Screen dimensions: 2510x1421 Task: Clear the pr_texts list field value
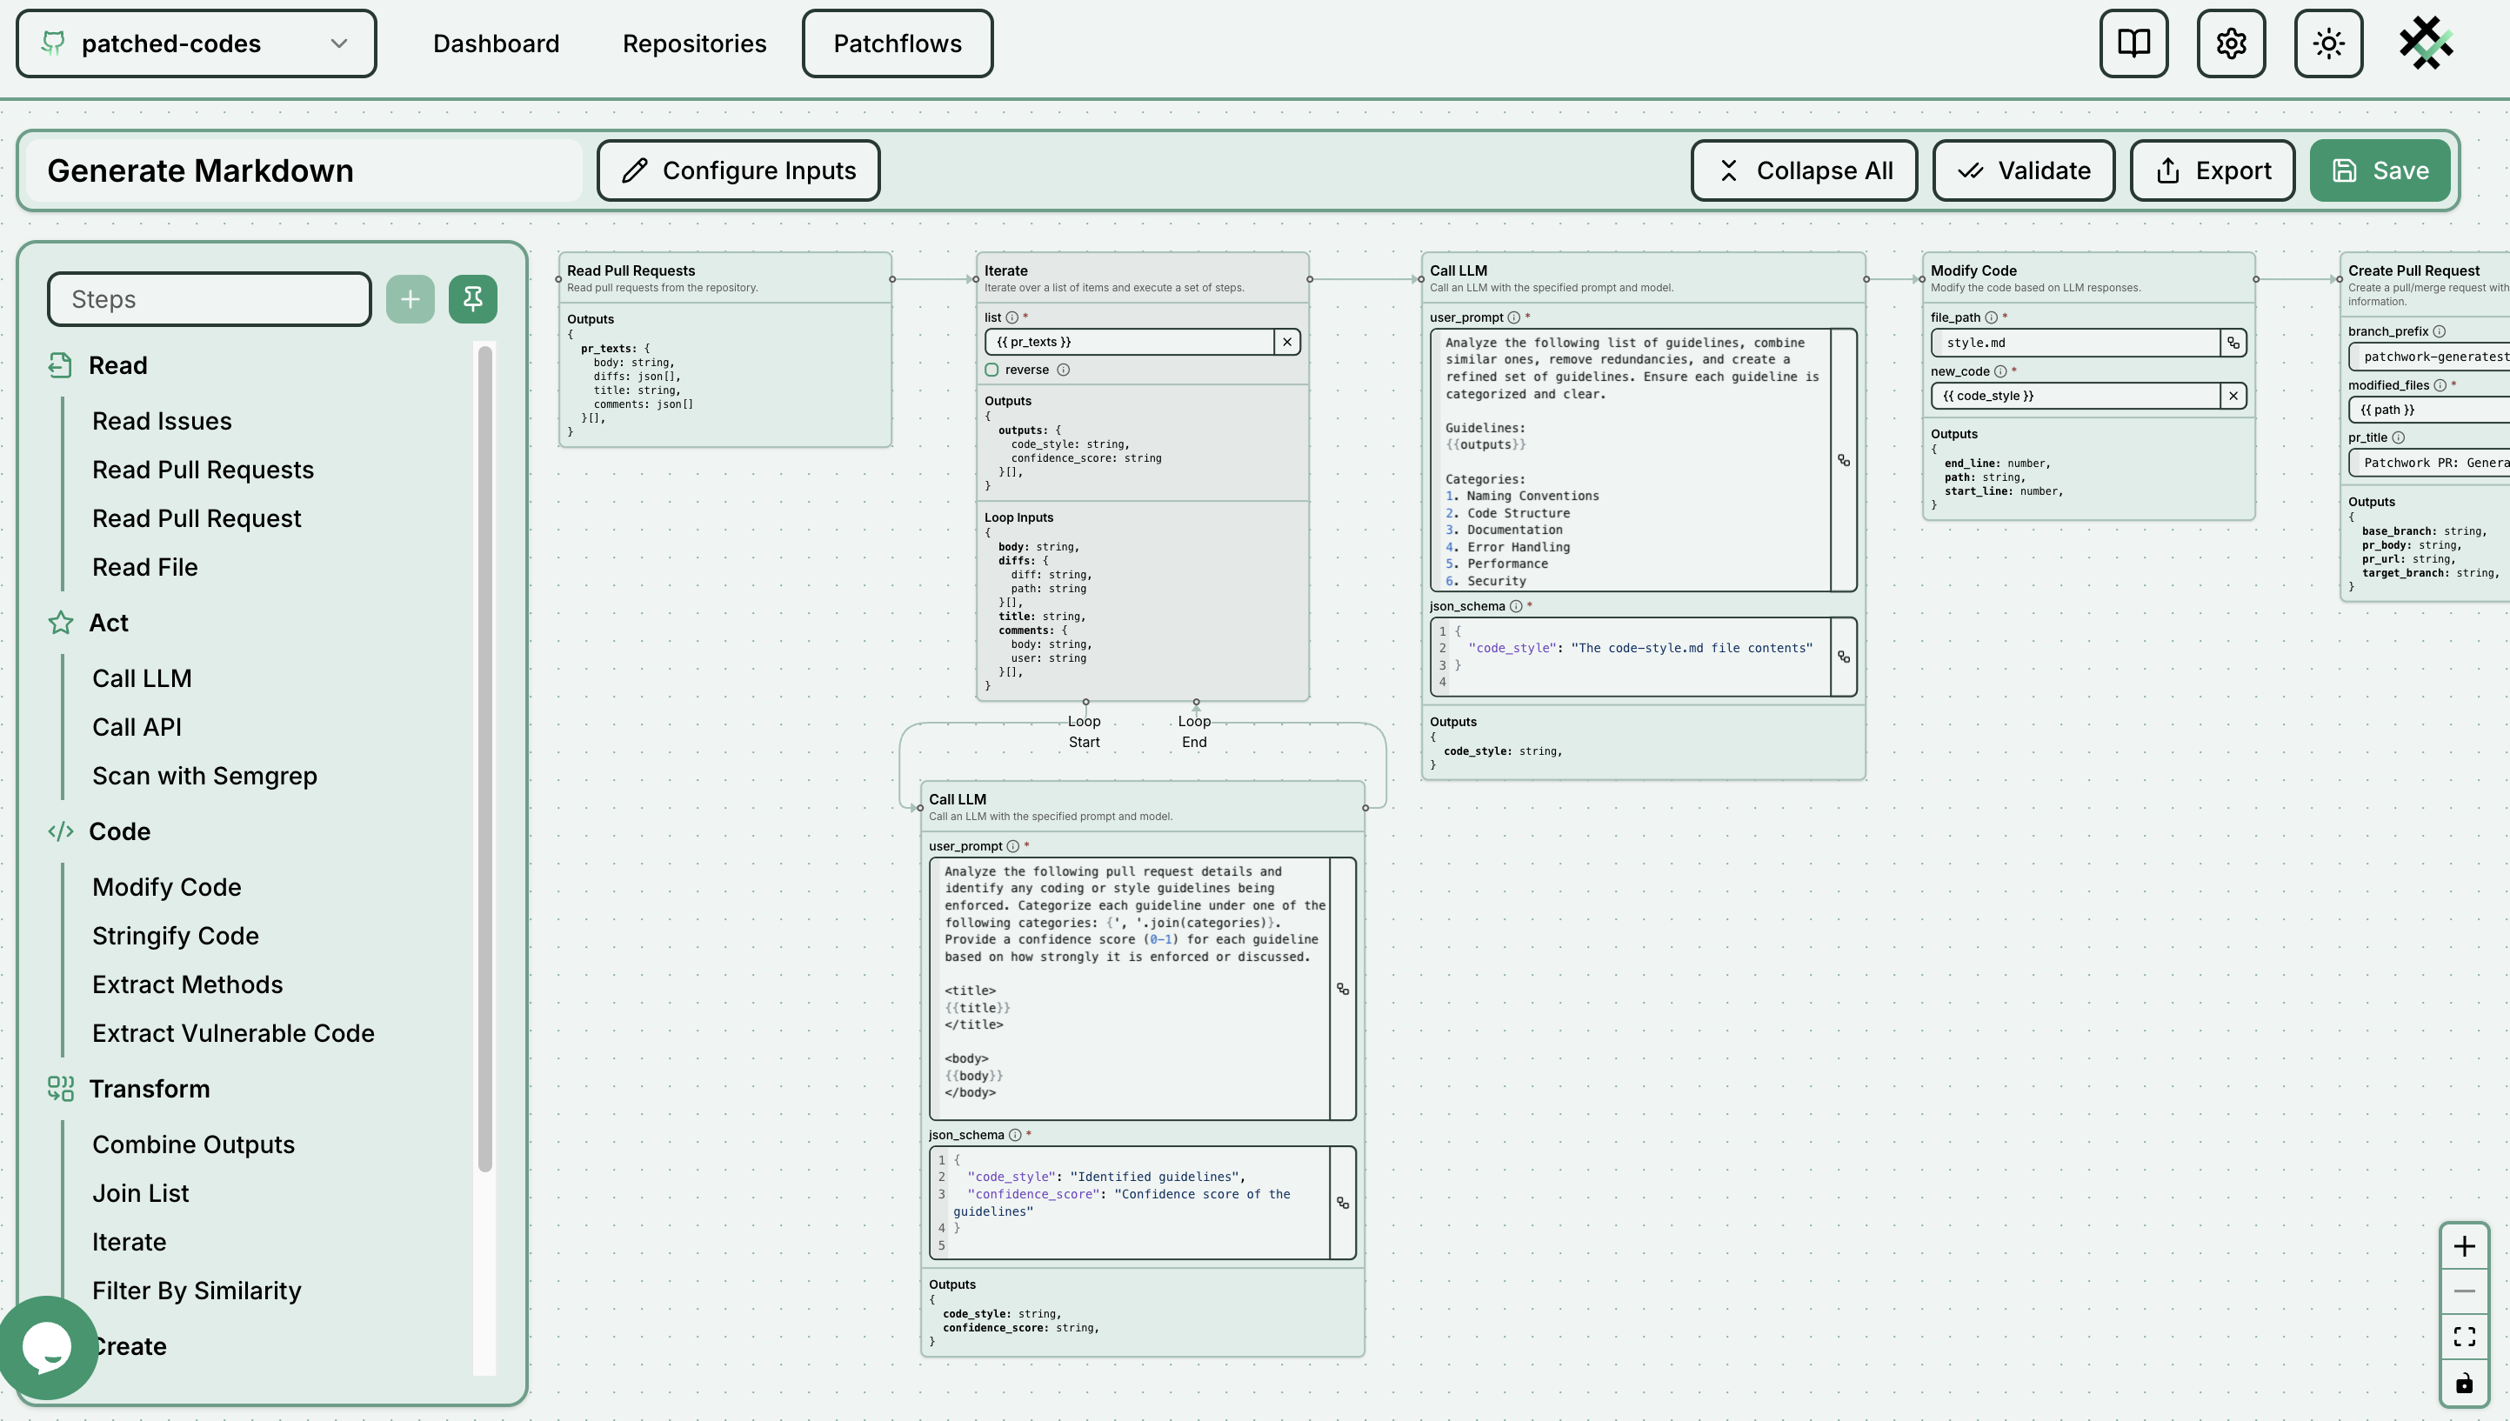point(1287,342)
